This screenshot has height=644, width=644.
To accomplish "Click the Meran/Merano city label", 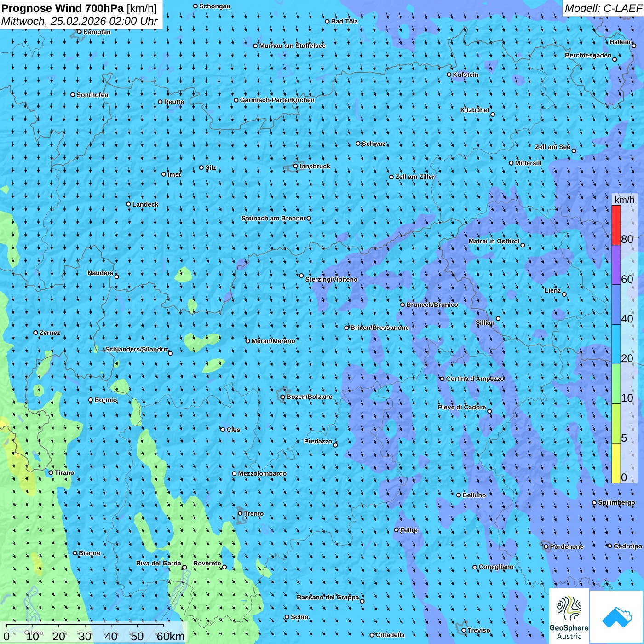I will coord(273,341).
